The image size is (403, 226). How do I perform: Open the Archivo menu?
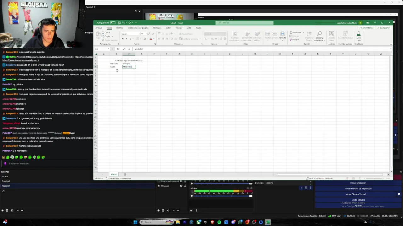tap(99, 28)
